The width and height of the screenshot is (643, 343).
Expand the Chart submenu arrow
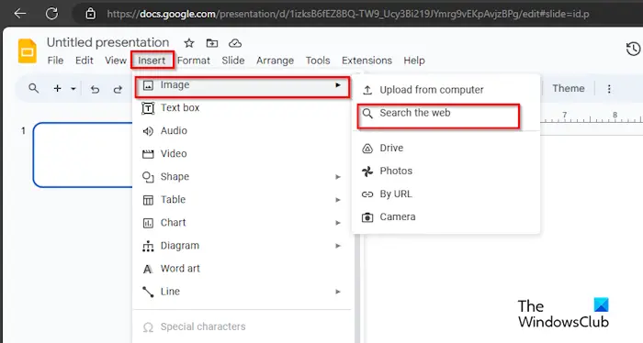click(338, 223)
